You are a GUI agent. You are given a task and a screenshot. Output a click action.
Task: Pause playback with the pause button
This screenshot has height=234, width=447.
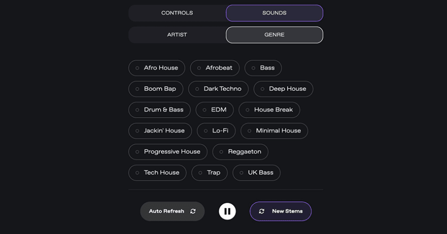pyautogui.click(x=227, y=211)
